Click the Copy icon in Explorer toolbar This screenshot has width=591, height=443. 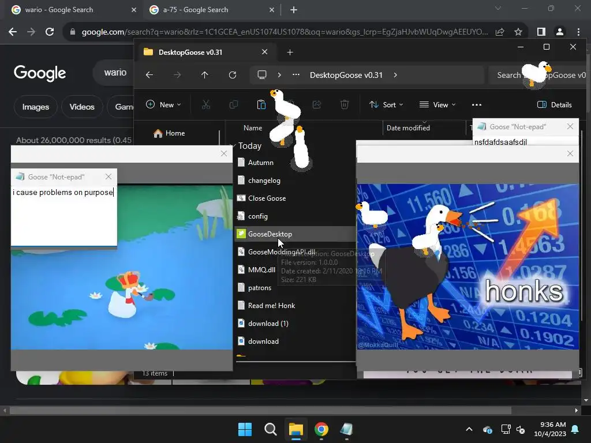pyautogui.click(x=234, y=105)
